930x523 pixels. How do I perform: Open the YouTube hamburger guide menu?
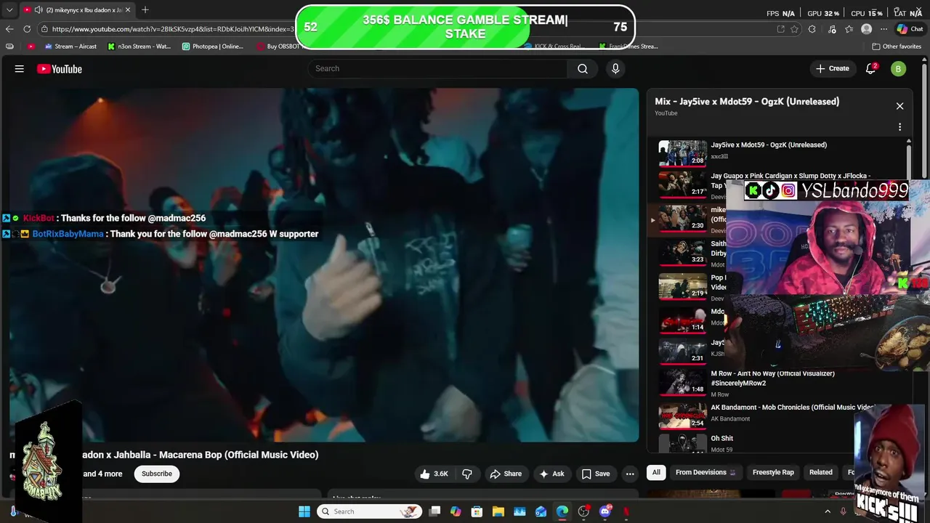pos(20,69)
